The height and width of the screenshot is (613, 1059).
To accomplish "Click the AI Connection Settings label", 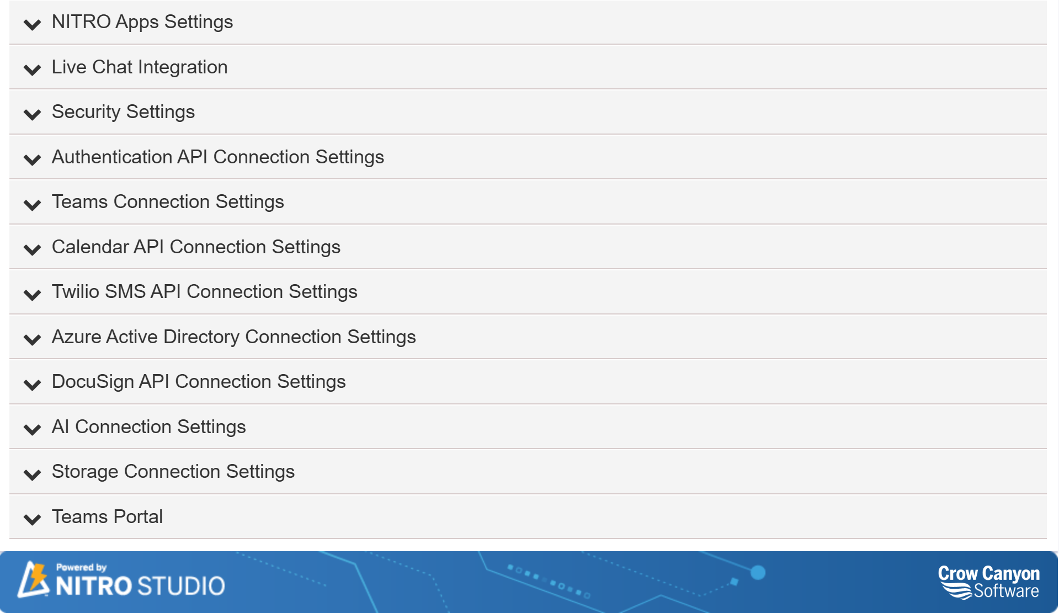I will [148, 427].
